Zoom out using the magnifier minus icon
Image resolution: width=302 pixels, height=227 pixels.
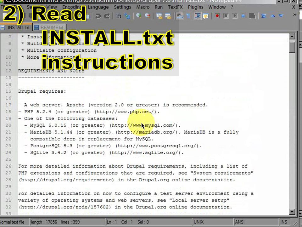tap(148, 16)
